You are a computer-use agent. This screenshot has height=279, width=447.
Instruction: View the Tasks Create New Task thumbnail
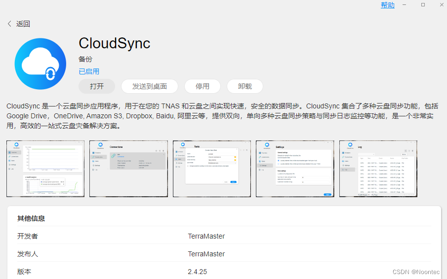(211, 169)
